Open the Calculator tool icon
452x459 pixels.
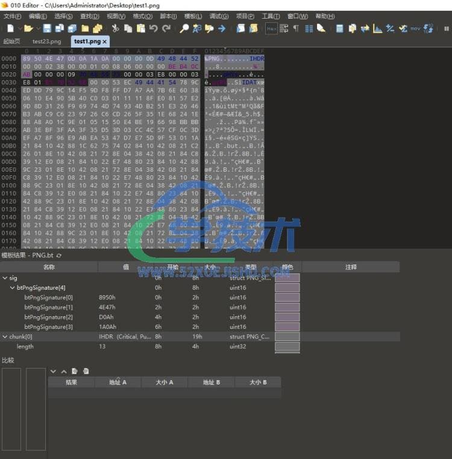click(x=339, y=28)
